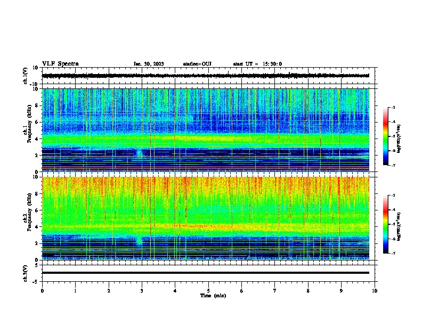This screenshot has height=326, width=422.
Task: Click the ch.1 spectrogram color scale bar
Action: tap(385, 136)
